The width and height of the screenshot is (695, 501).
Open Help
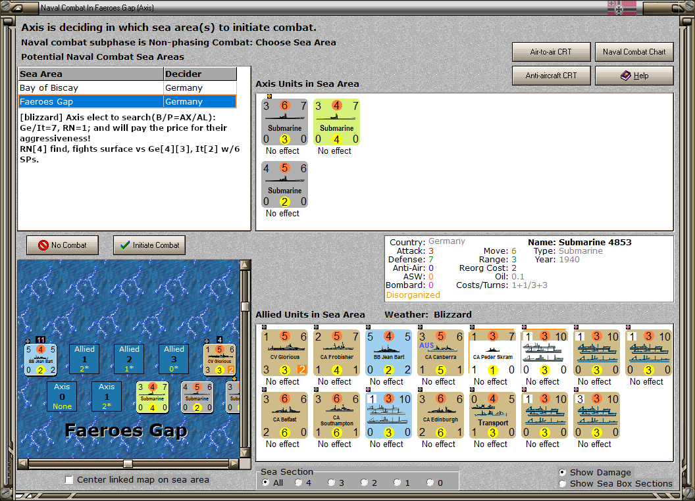(634, 76)
